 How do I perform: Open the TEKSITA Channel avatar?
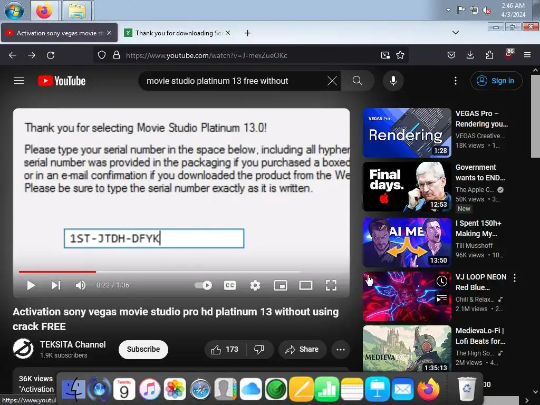23,349
